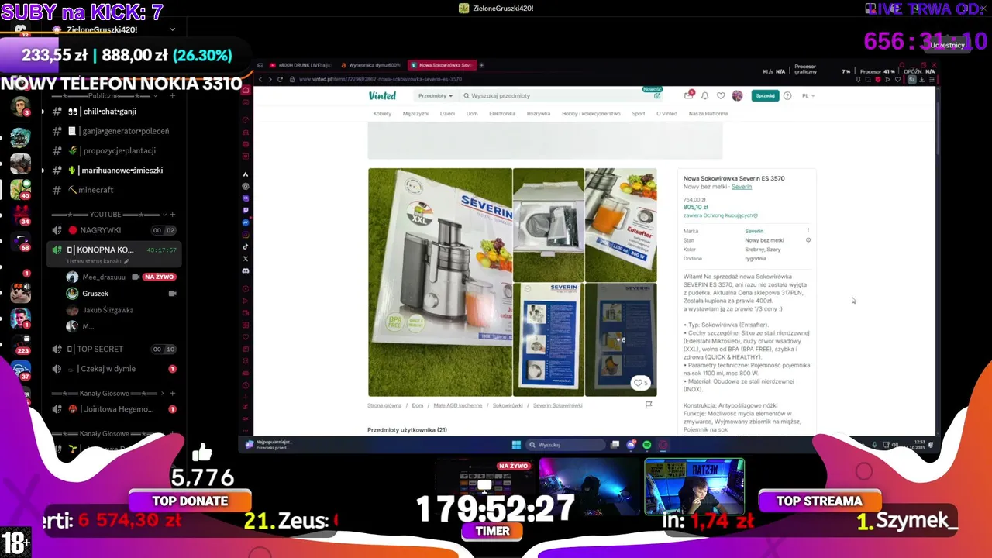Open TikTok icon in browser sidebar
Screen dimensions: 992x558
pyautogui.click(x=246, y=246)
